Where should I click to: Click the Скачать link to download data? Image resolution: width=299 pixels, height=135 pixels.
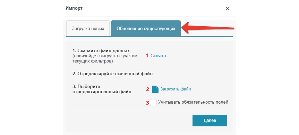tap(159, 56)
